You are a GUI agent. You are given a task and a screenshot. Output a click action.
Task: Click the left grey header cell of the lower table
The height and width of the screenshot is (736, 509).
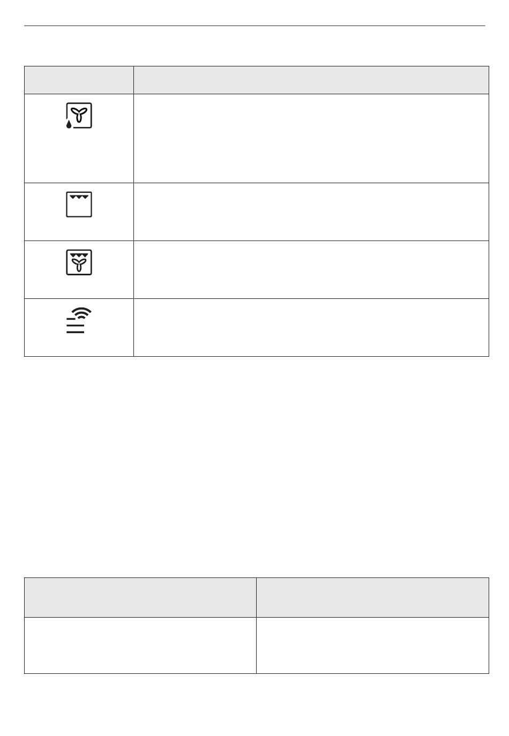[x=140, y=597]
